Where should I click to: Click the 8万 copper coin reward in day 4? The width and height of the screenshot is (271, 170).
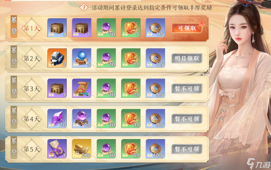pyautogui.click(x=155, y=118)
